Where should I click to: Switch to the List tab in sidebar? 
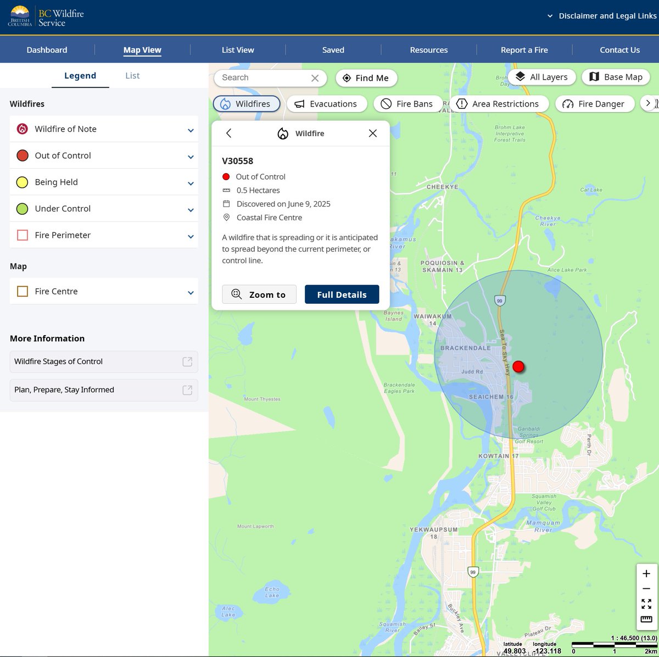pos(132,75)
